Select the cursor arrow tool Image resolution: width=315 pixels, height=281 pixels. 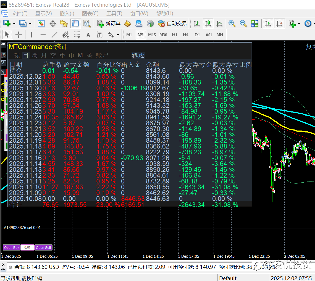click(7, 35)
